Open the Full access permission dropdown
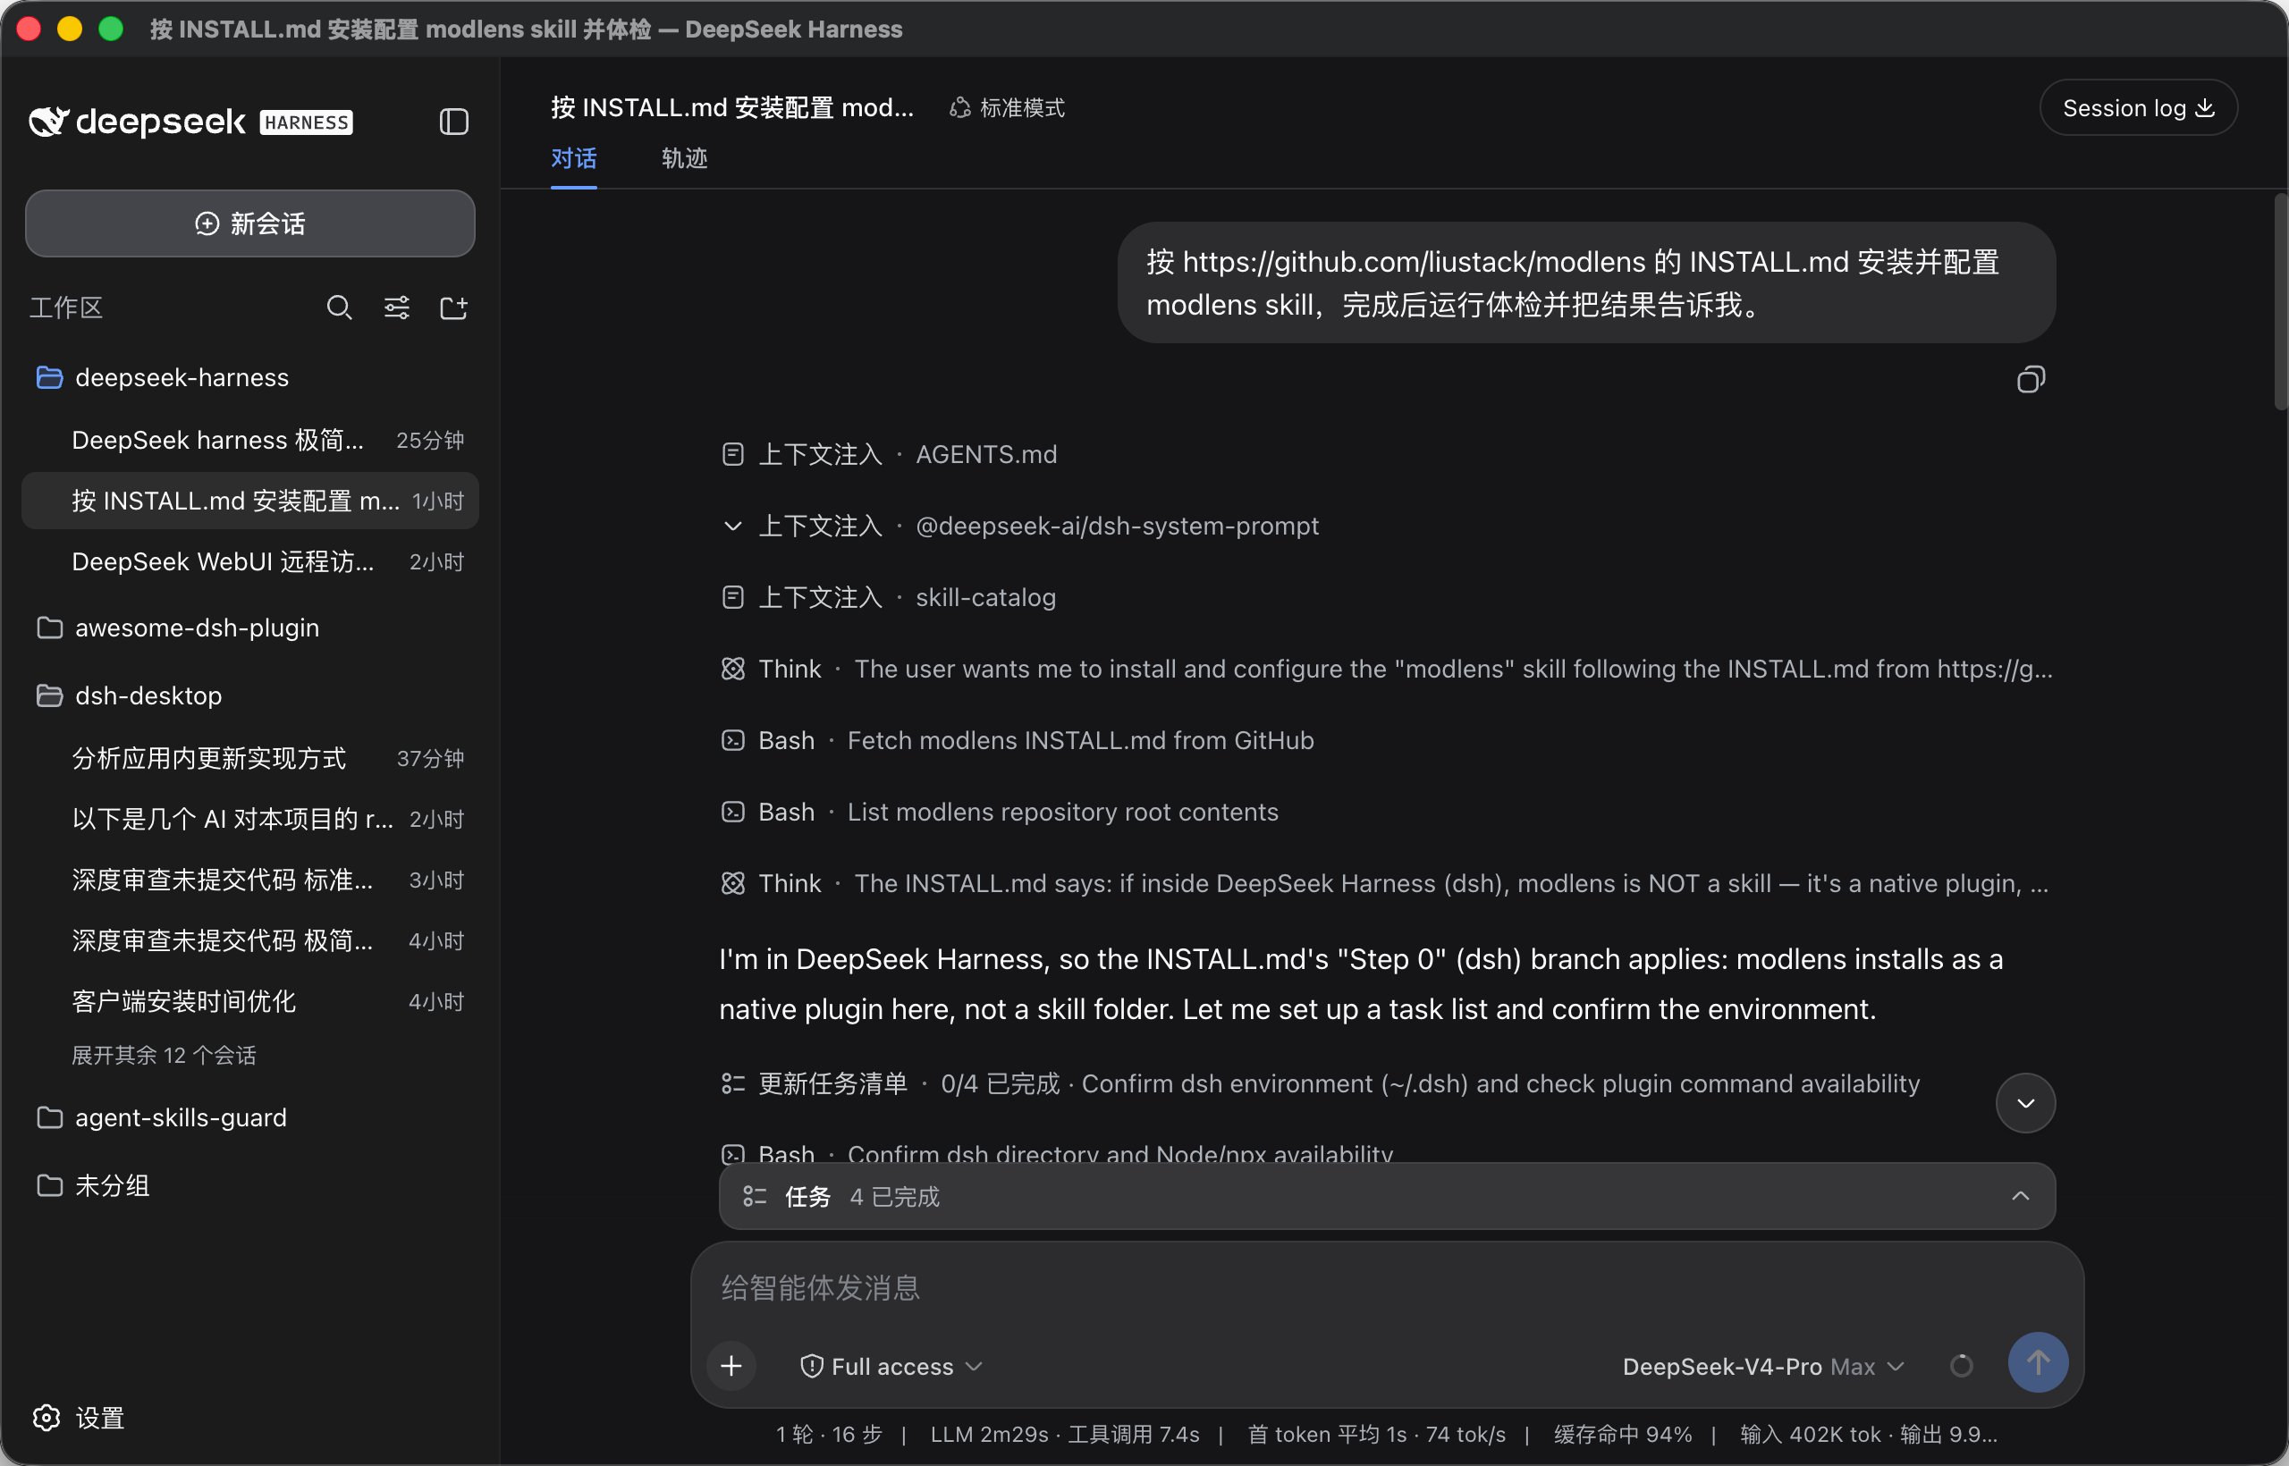2289x1466 pixels. (x=891, y=1366)
